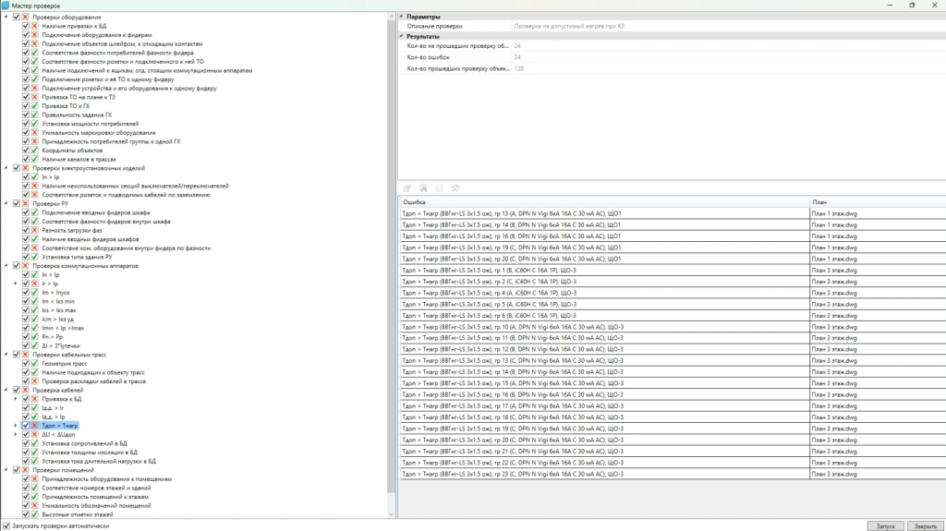Uncheck the Уникальность маркировки оборудования checkbox
Screen dimensions: 946x531
click(26, 132)
